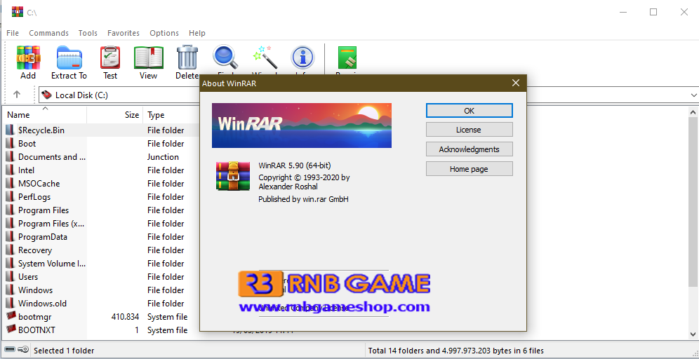Click the Find magnifier toolbar icon
This screenshot has height=359, width=699.
225,57
